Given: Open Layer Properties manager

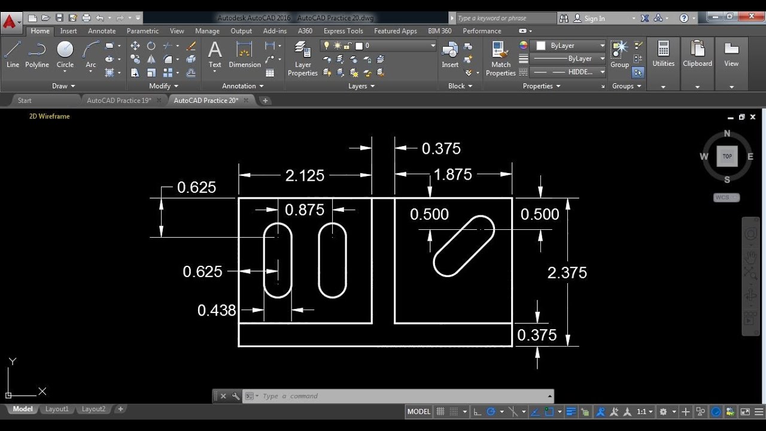Looking at the screenshot, I should [x=303, y=59].
